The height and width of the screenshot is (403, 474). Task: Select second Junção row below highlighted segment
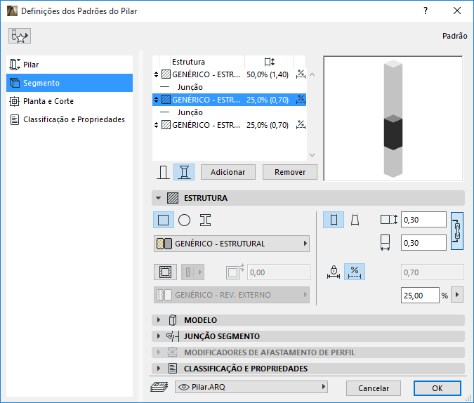point(229,112)
